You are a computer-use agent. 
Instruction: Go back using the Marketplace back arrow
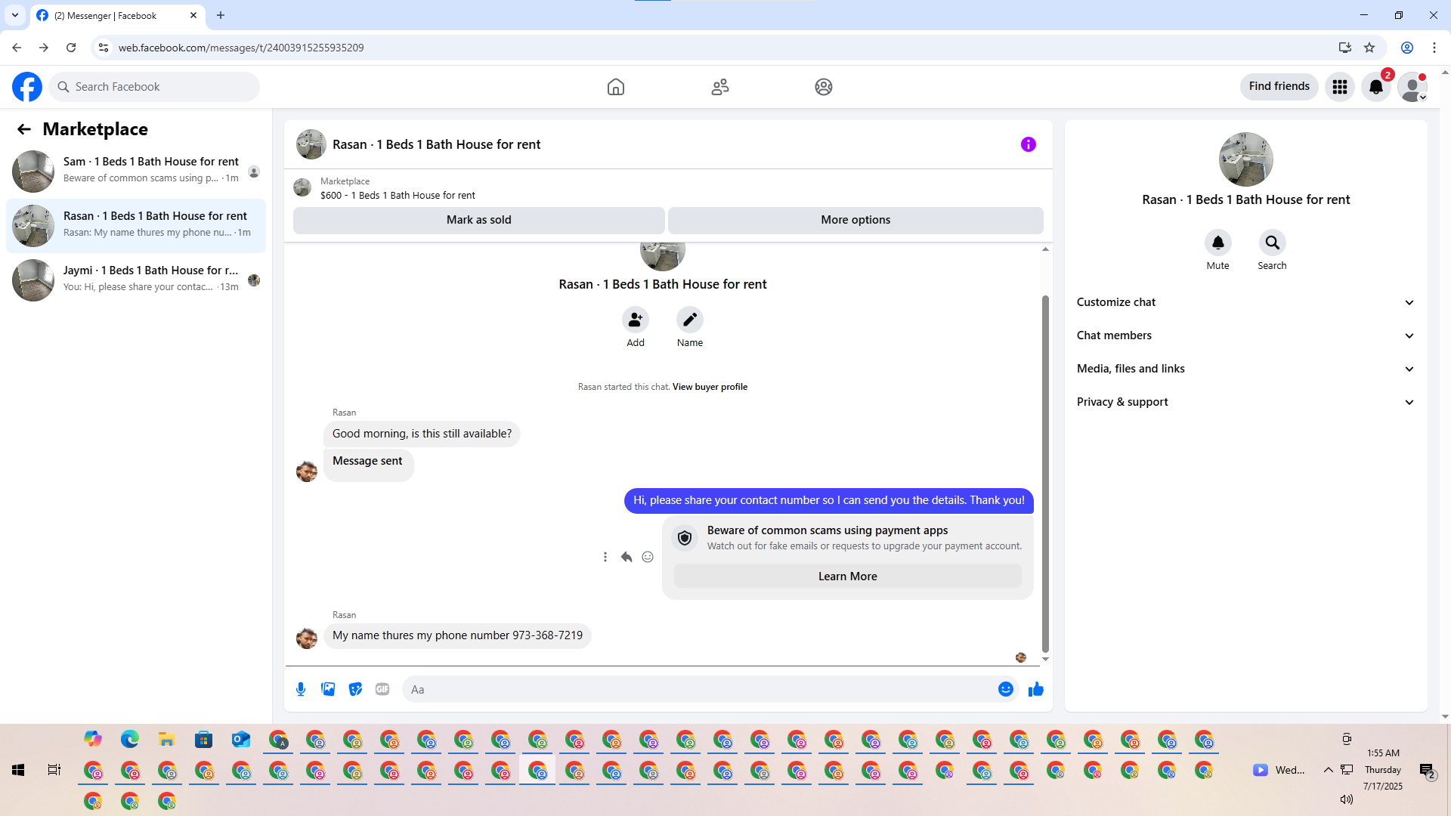coord(24,129)
